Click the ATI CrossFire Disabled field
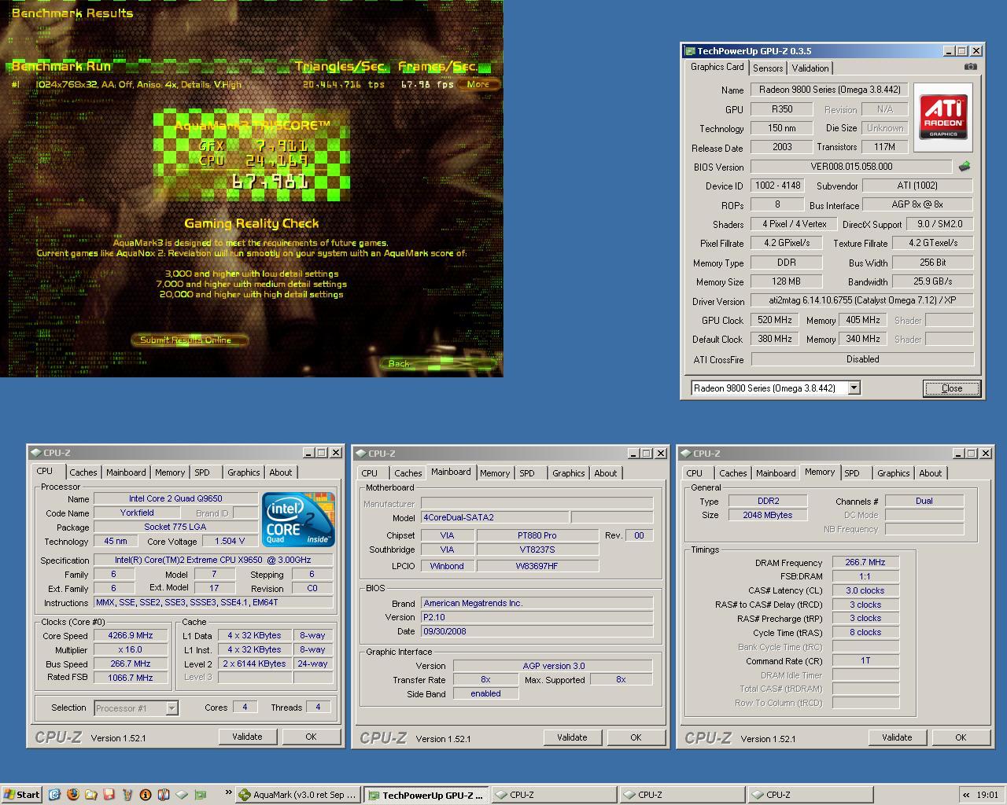 862,359
